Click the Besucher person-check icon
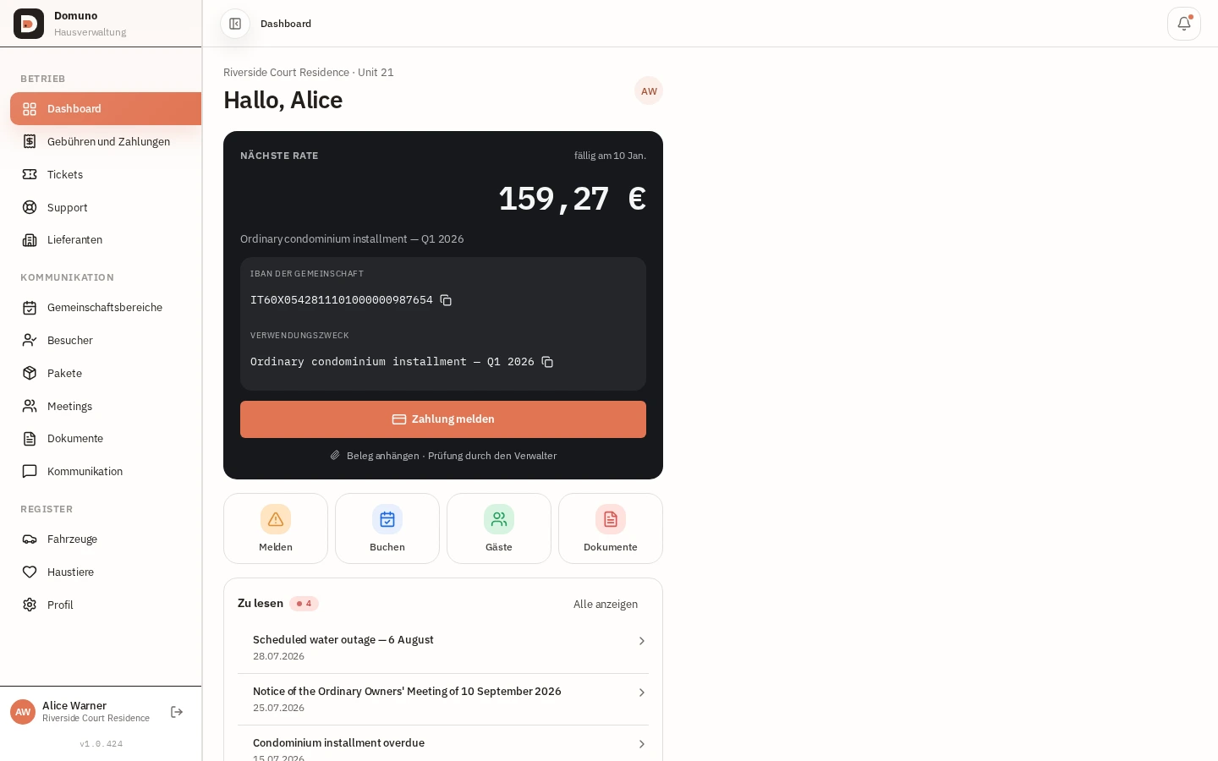1218x761 pixels. pos(30,340)
